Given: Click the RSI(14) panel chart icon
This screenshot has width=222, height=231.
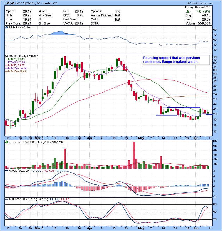Looking at the screenshot, I should [x=6, y=27].
